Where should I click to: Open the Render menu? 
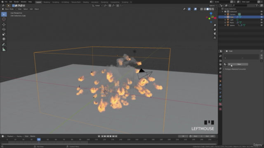pos(16,2)
